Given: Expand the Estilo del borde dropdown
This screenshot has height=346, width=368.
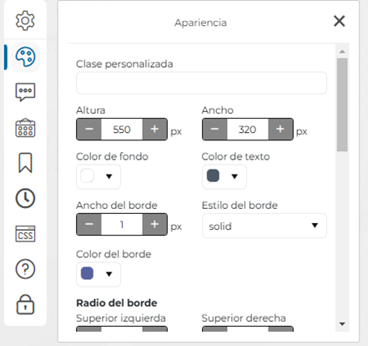Looking at the screenshot, I should 265,226.
